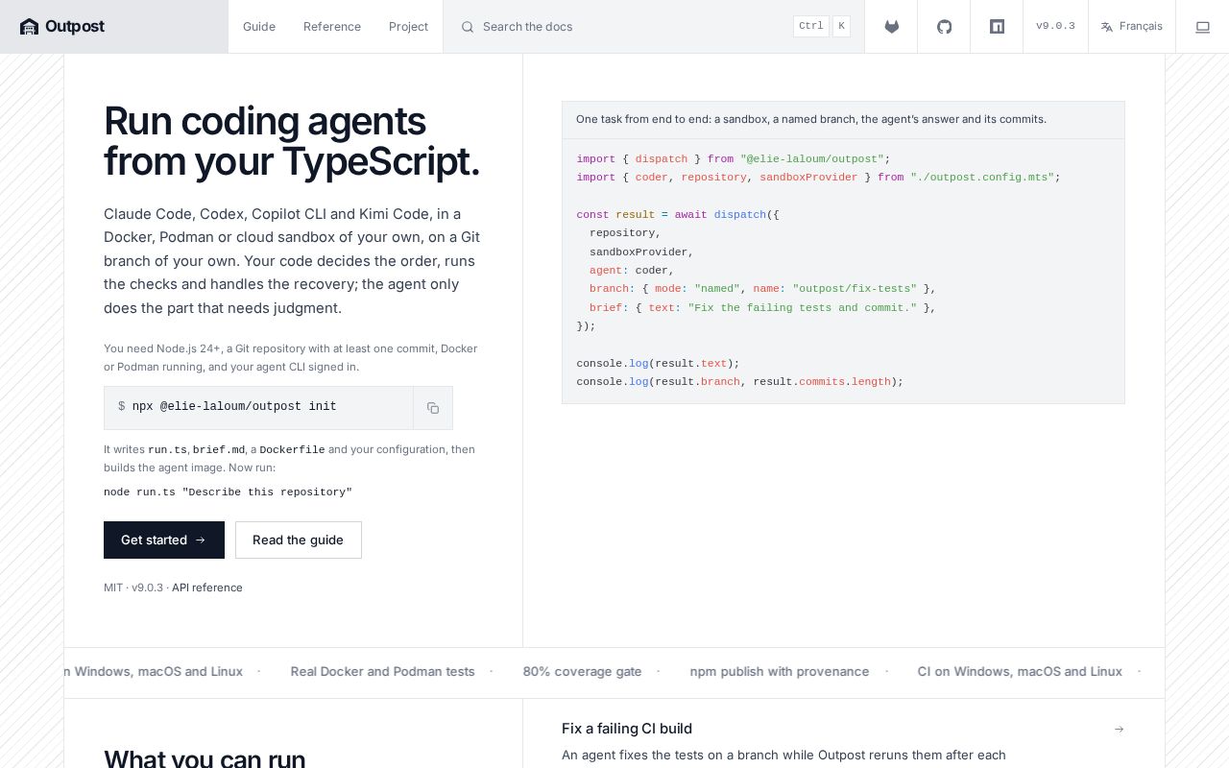Click the magnifier icon in search
This screenshot has width=1229, height=768.
tap(468, 27)
